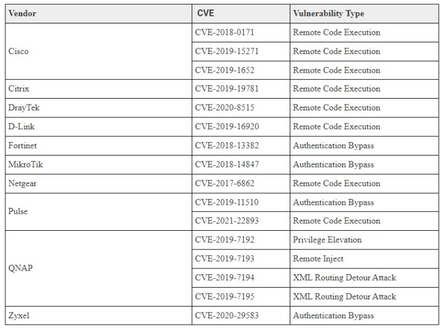
Task: Click the Netgear vendor cell
Action: pyautogui.click(x=23, y=183)
